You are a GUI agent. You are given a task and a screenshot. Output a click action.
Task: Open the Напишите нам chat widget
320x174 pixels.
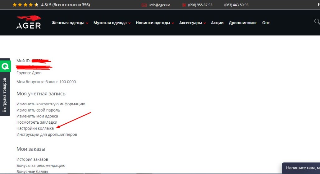pyautogui.click(x=301, y=168)
